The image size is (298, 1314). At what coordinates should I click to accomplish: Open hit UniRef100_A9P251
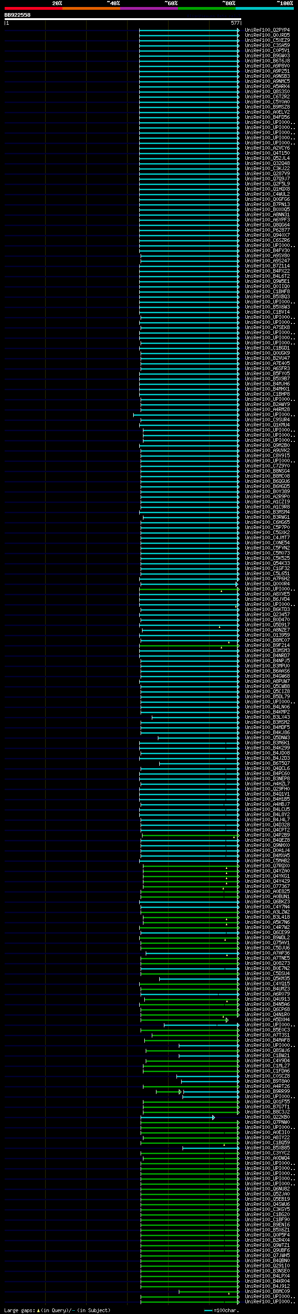[267, 71]
